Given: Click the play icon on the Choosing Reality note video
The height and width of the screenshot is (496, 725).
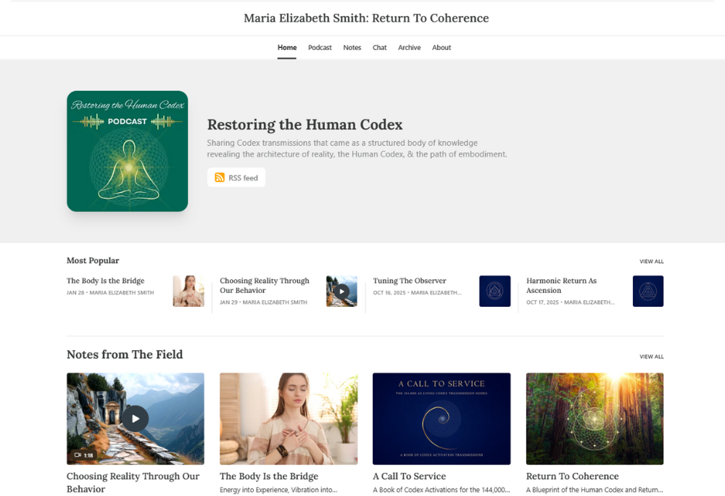Looking at the screenshot, I should pos(135,418).
